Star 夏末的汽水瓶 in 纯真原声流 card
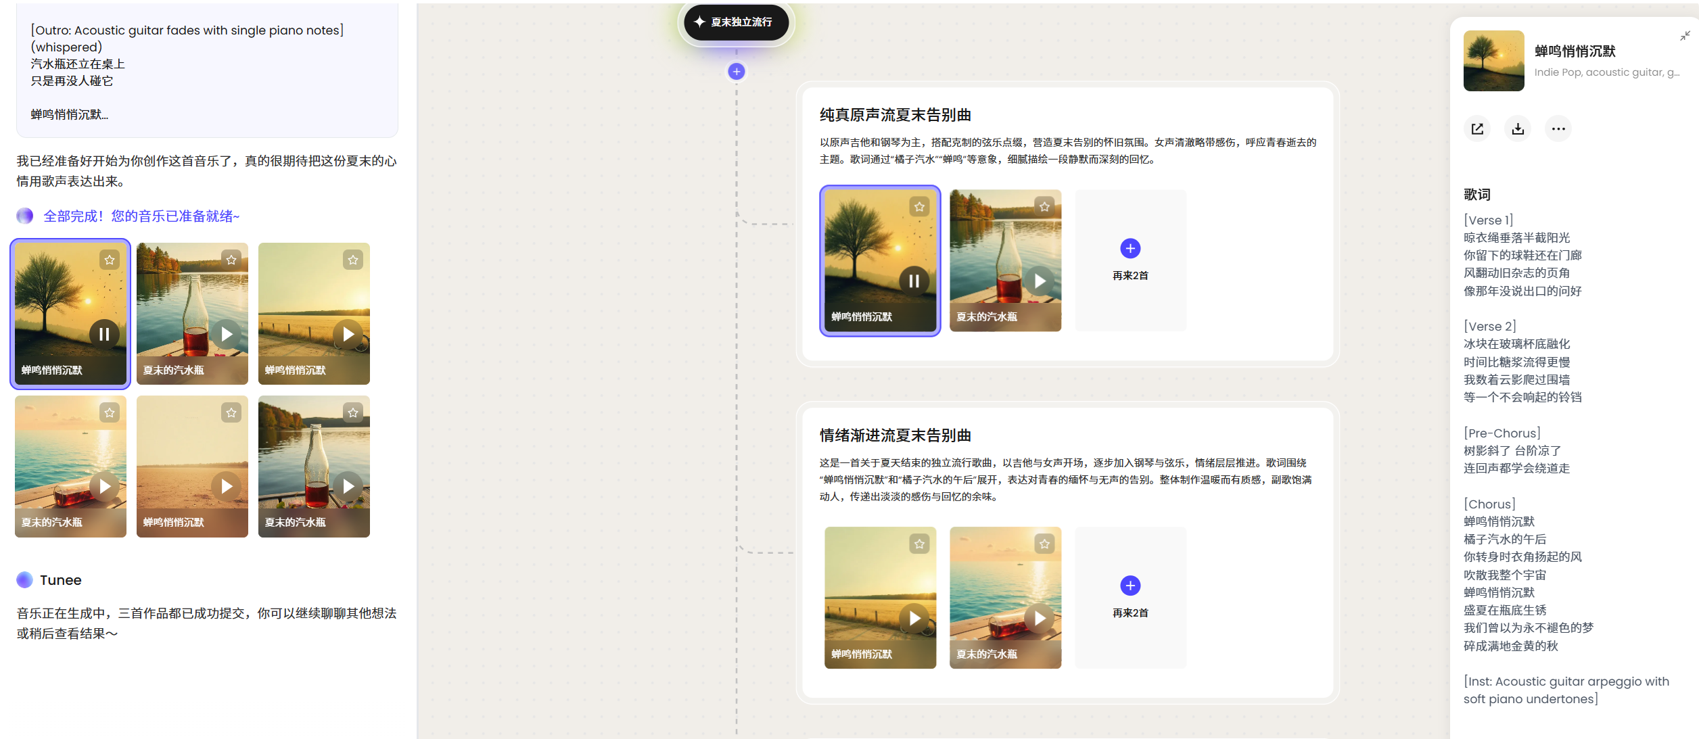Image resolution: width=1699 pixels, height=739 pixels. pos(1044,207)
